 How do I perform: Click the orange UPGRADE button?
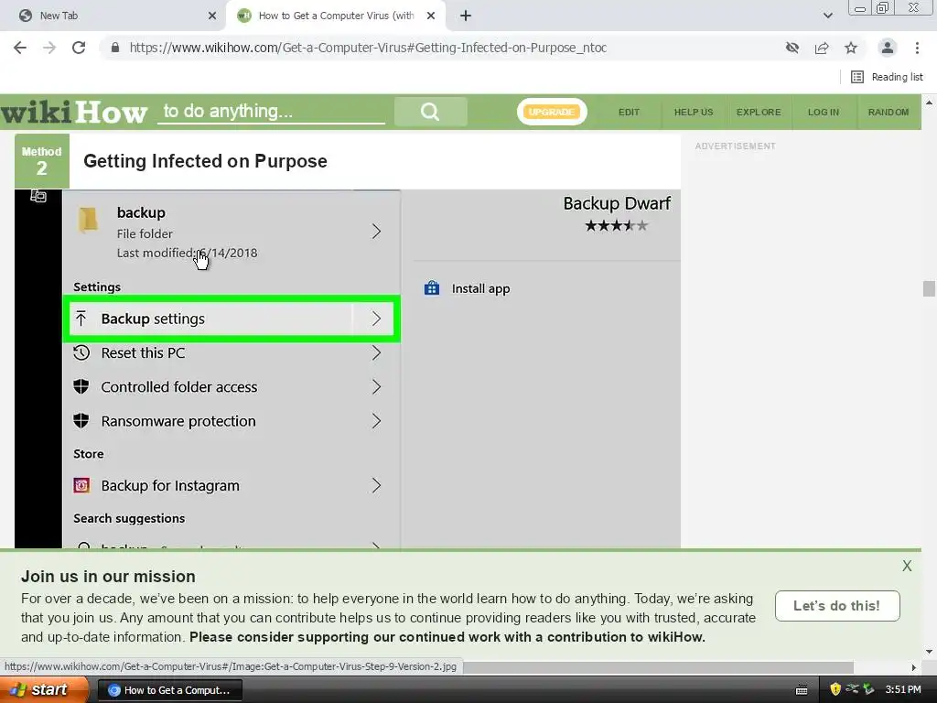point(552,112)
